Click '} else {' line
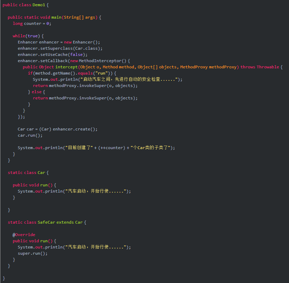Image resolution: width=289 pixels, height=283 pixels. click(x=37, y=92)
